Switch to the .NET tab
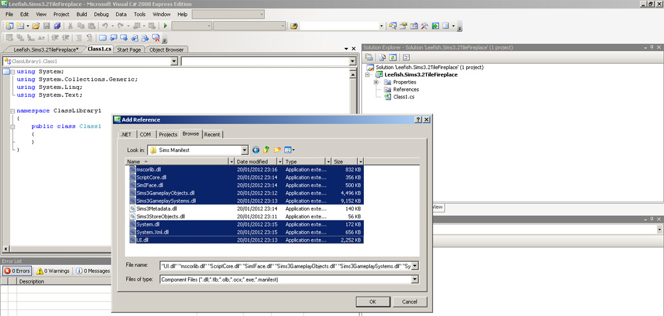Viewport: 664px width, 316px height. pos(125,134)
